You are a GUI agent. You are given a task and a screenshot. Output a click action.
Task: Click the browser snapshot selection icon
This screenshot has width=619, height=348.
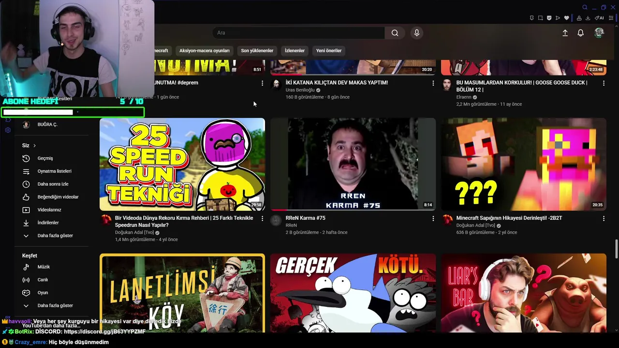pos(540,18)
